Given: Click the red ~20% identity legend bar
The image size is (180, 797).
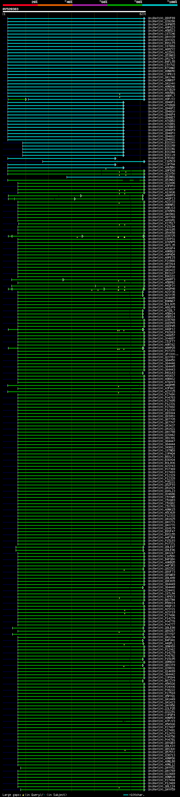Looking at the screenshot, I should pyautogui.click(x=20, y=5).
